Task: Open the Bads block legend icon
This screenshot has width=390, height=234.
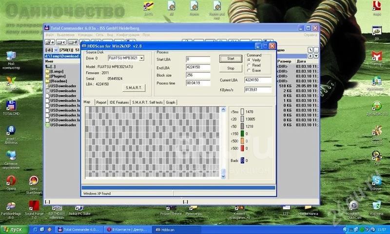Action: point(242,160)
